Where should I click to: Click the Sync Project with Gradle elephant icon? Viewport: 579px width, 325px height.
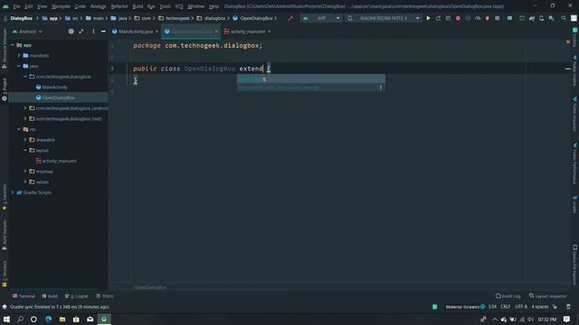(532, 18)
